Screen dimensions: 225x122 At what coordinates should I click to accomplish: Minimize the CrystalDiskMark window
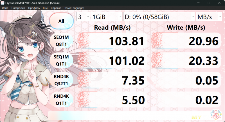click(x=199, y=3)
